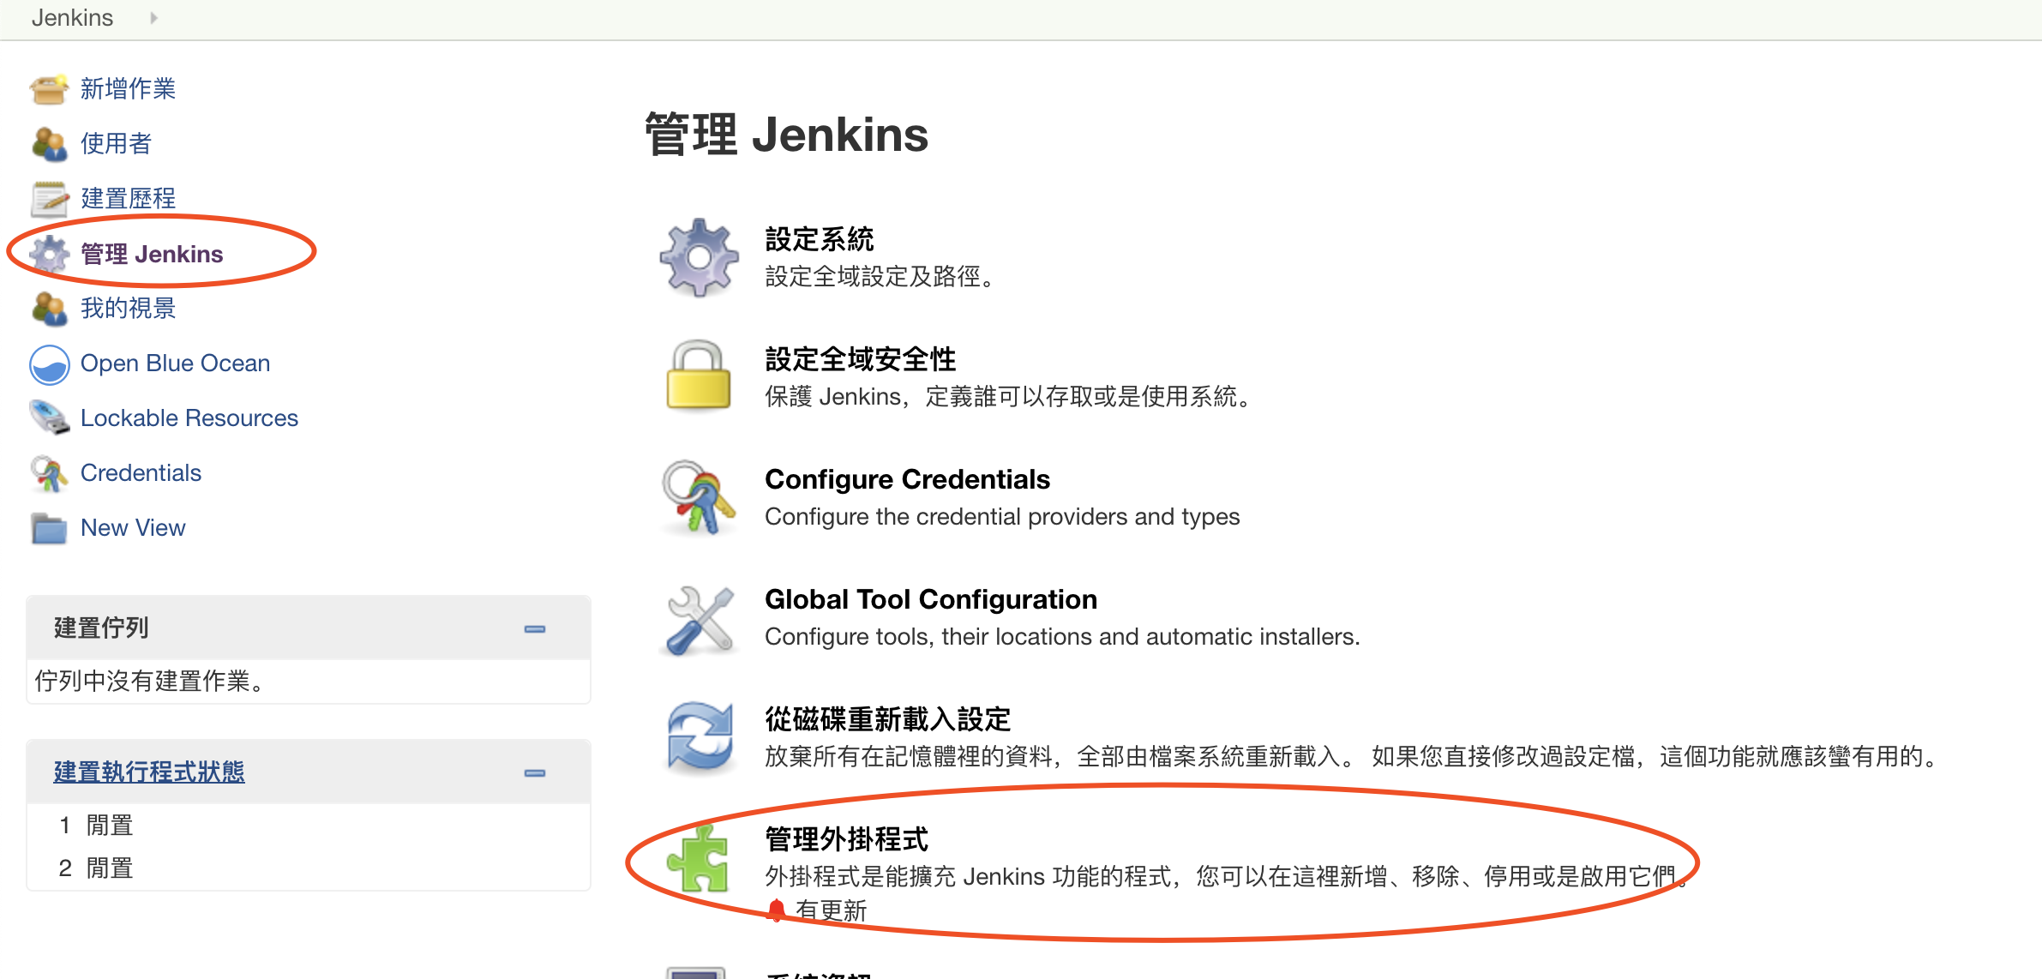
Task: Open the Lockable Resources link
Action: [189, 418]
